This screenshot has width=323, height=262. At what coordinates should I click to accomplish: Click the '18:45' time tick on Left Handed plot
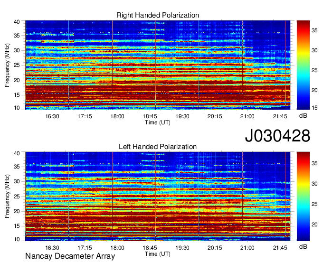[150, 248]
